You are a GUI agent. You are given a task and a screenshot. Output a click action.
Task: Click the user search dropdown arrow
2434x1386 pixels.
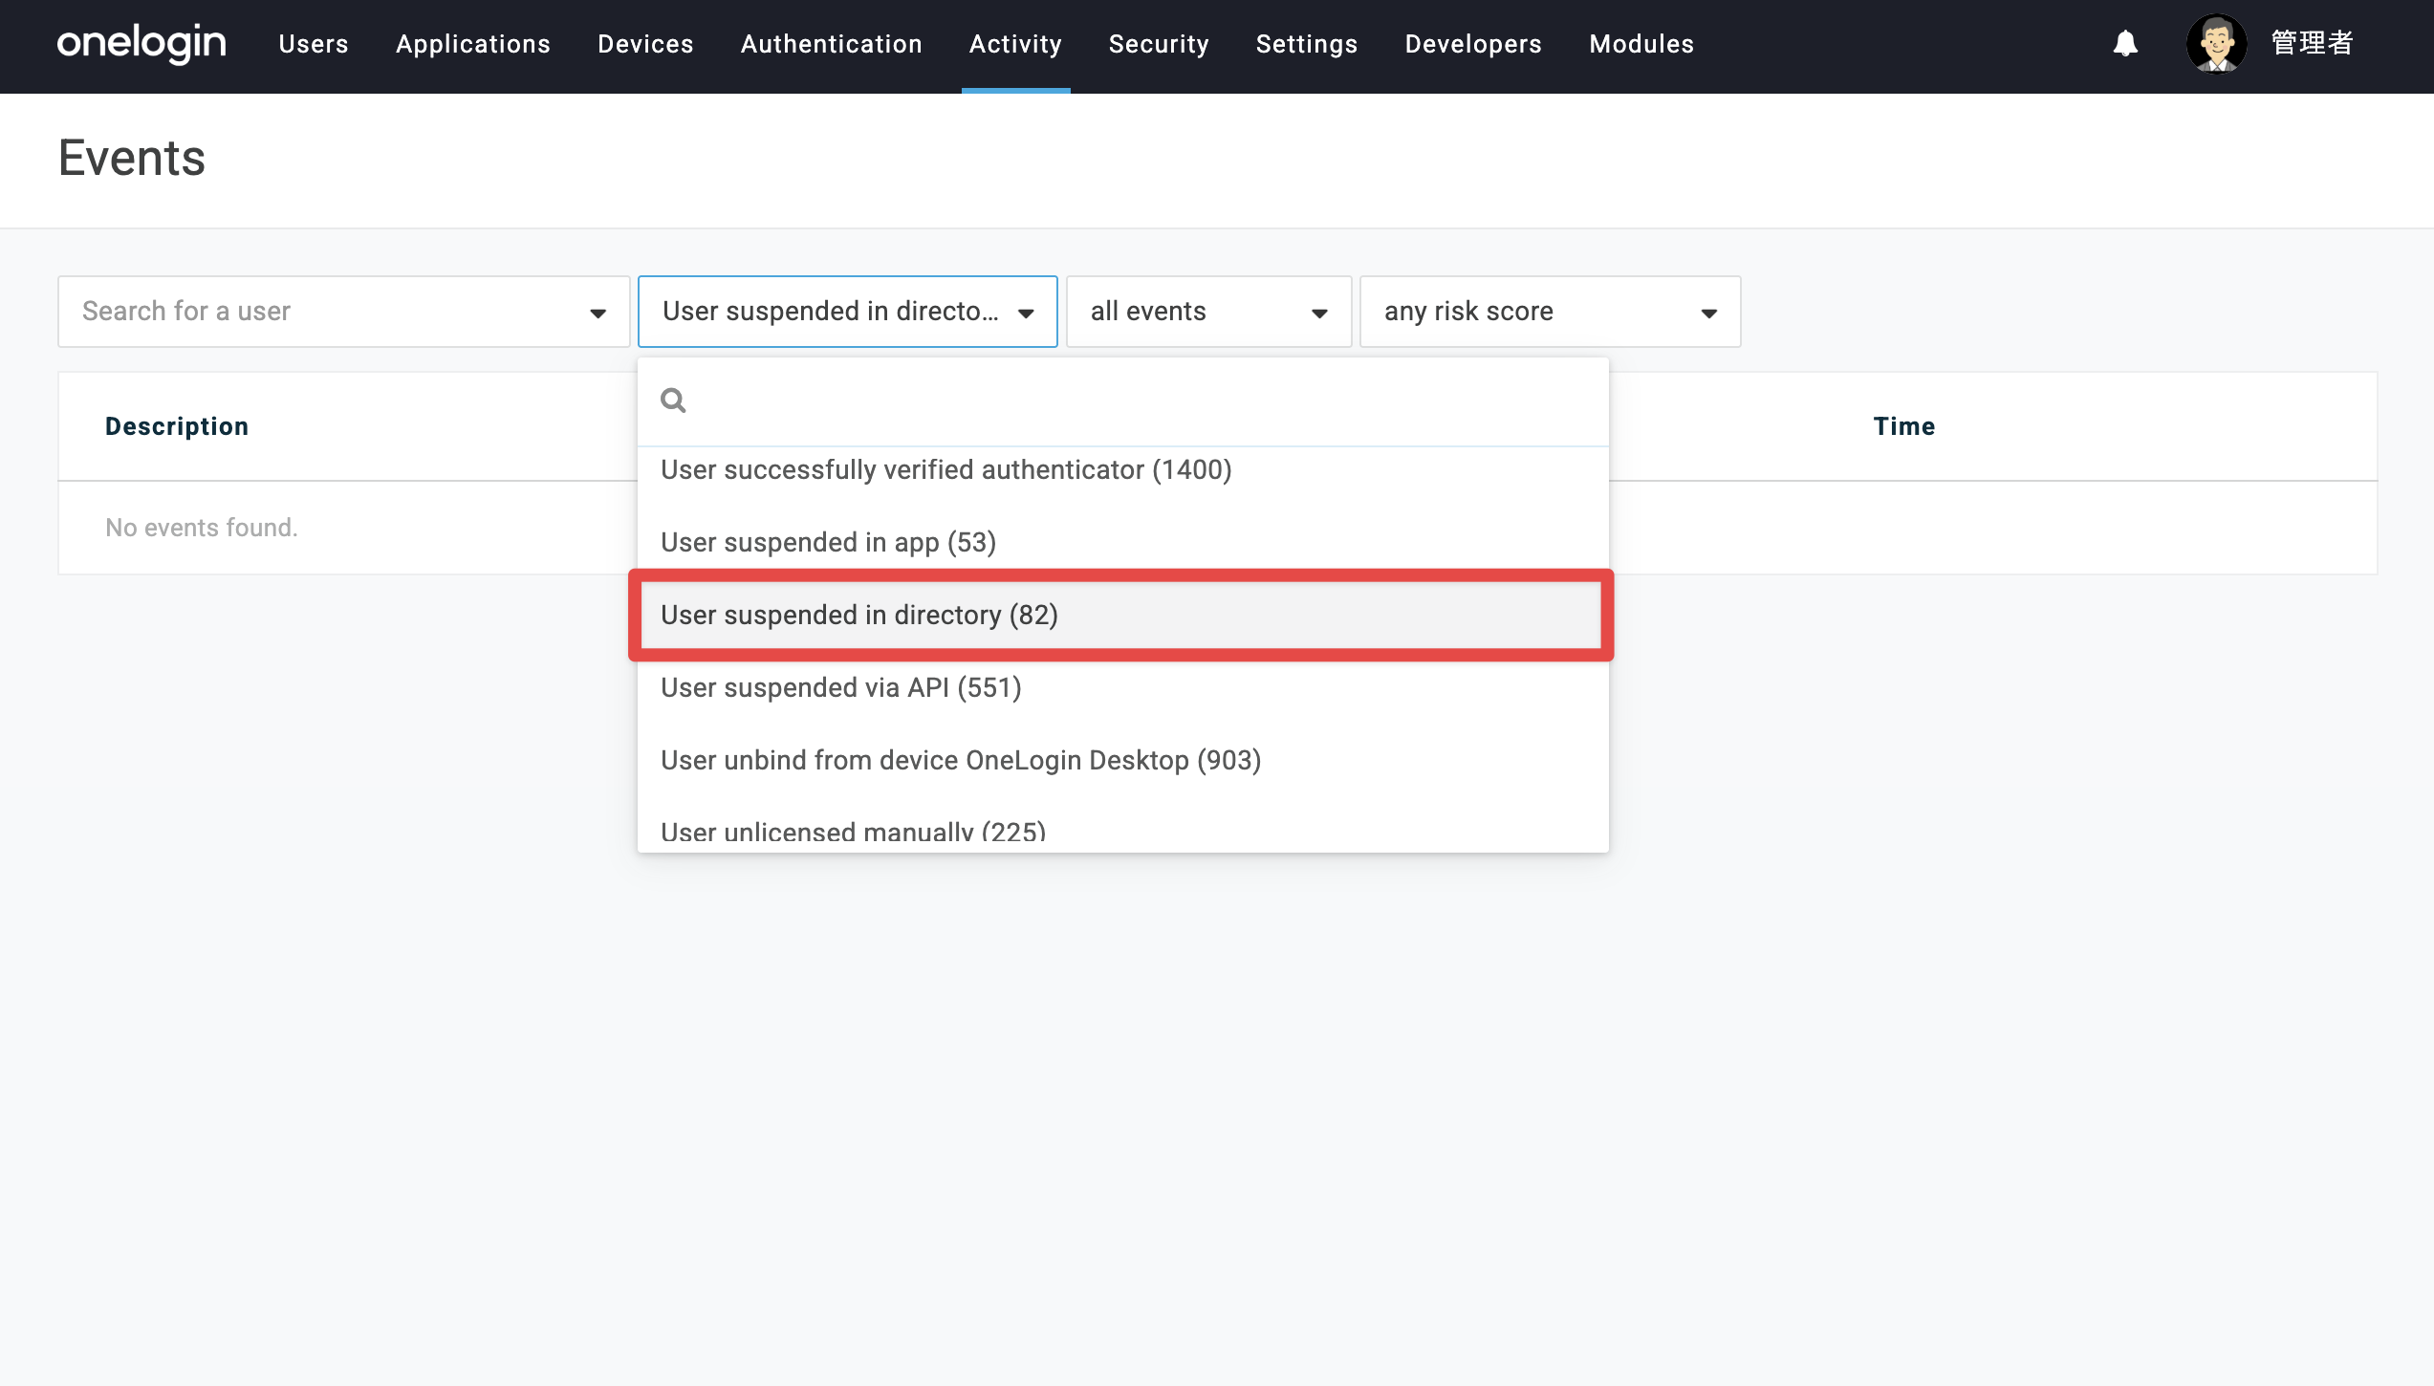pyautogui.click(x=598, y=313)
